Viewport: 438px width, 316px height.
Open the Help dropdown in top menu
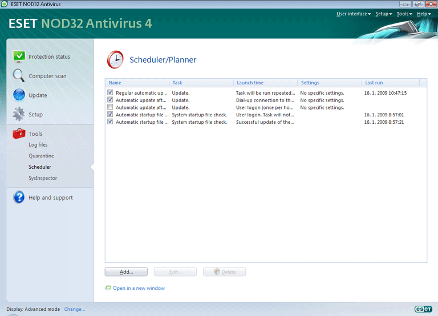[x=424, y=14]
